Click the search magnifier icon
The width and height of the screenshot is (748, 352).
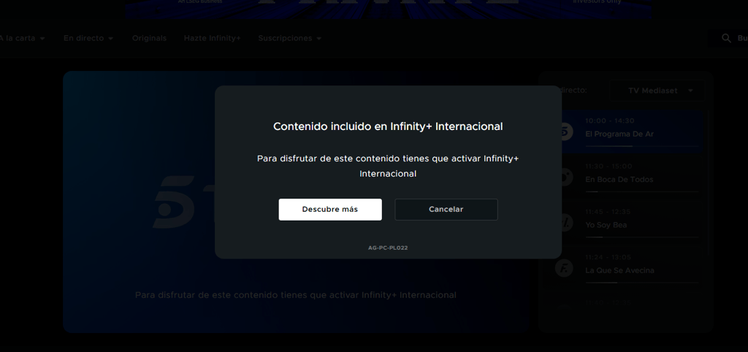click(x=726, y=38)
